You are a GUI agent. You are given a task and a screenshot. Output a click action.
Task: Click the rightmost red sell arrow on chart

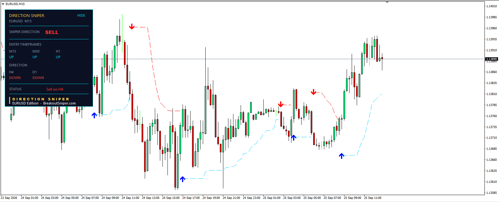click(x=314, y=92)
